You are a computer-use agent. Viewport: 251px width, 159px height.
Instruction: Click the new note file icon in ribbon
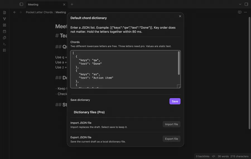(x=4, y=13)
